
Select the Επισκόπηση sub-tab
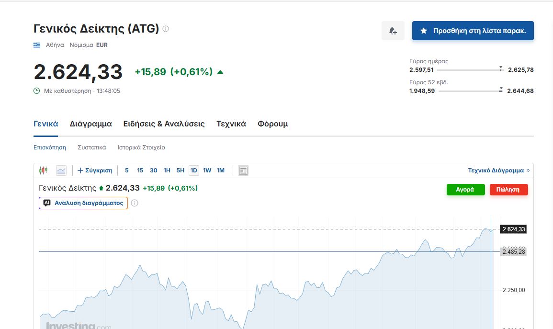[50, 147]
